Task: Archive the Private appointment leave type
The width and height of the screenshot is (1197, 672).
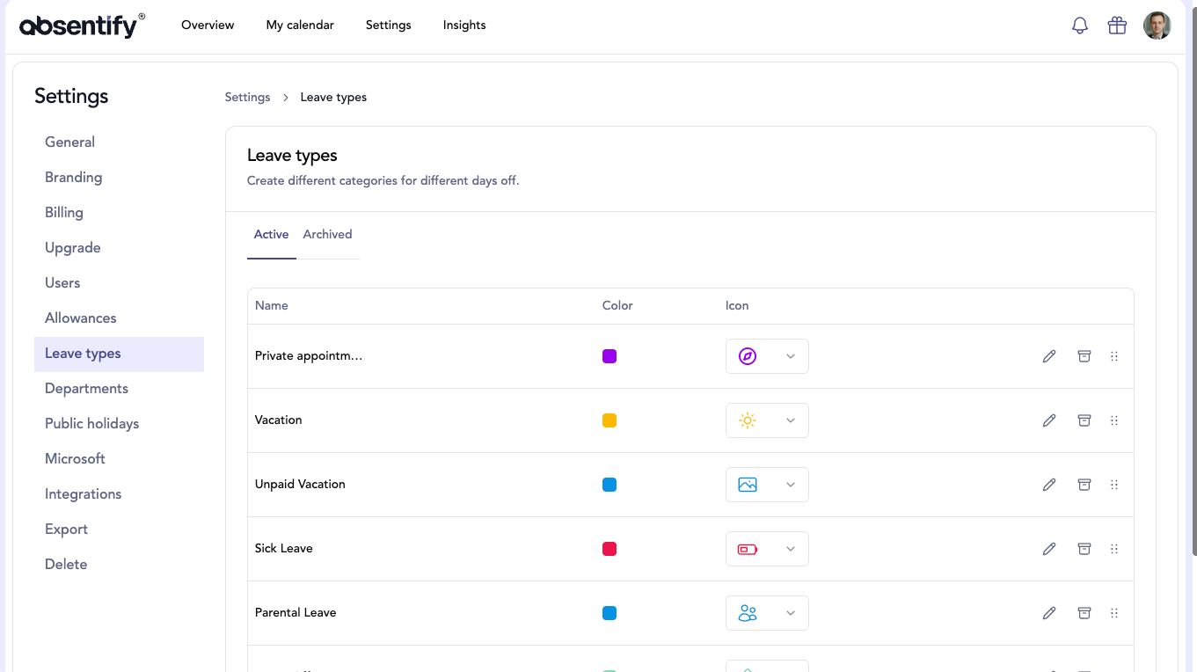Action: point(1084,356)
